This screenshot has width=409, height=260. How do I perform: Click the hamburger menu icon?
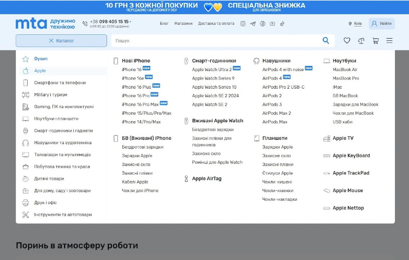click(389, 41)
